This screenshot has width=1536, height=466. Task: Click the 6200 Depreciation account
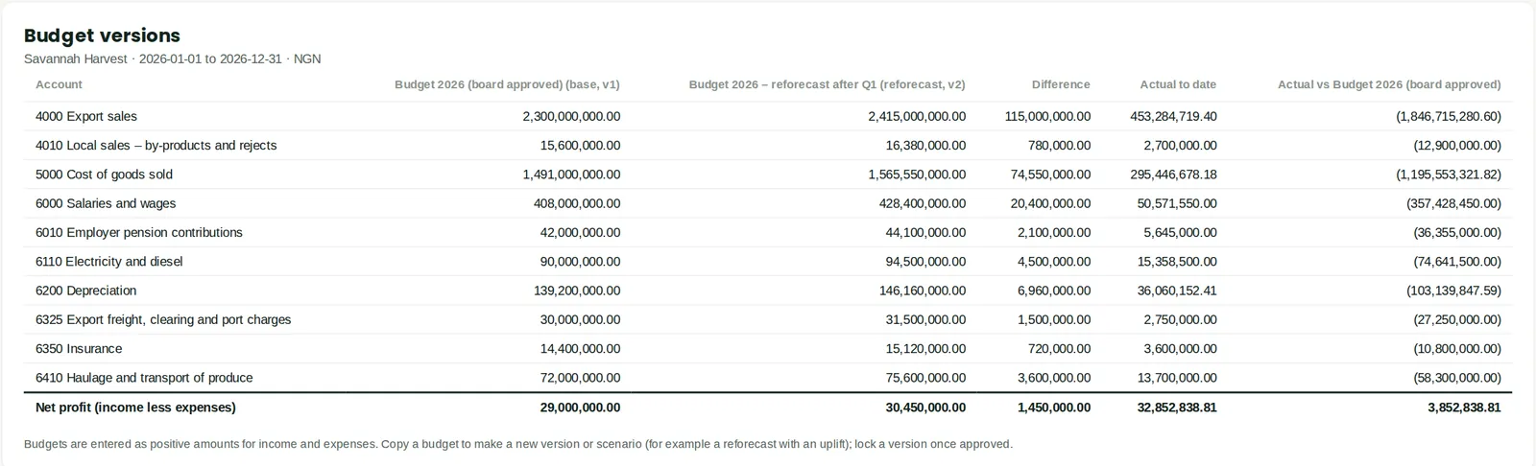point(86,291)
